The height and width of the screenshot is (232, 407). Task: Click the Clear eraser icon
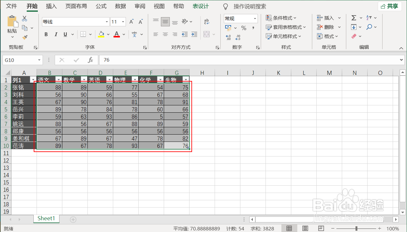[x=354, y=36]
